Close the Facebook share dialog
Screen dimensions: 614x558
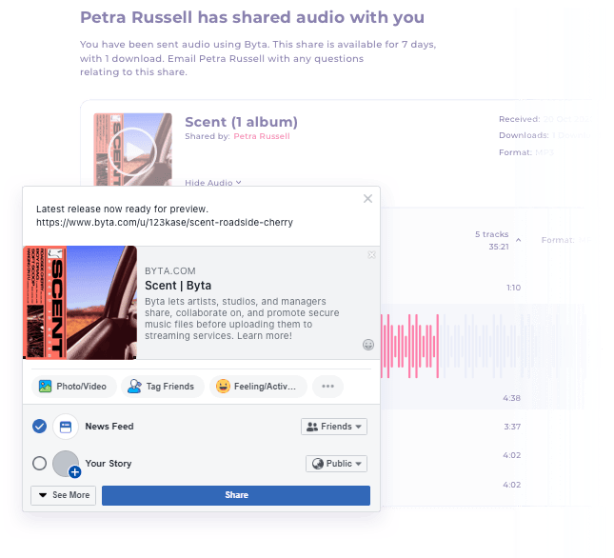[367, 198]
